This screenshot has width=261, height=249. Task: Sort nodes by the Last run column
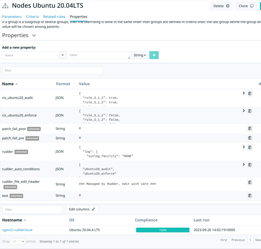(x=201, y=220)
